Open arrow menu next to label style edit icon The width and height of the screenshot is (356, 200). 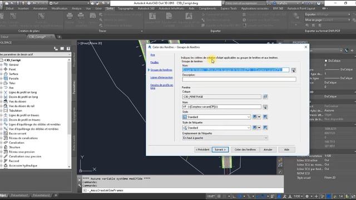tap(259, 128)
